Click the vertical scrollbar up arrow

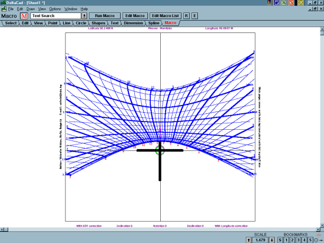tap(322, 29)
